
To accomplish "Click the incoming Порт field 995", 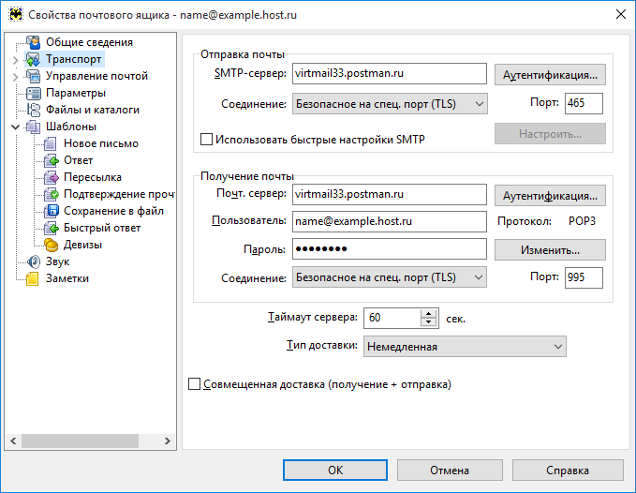I will click(584, 277).
